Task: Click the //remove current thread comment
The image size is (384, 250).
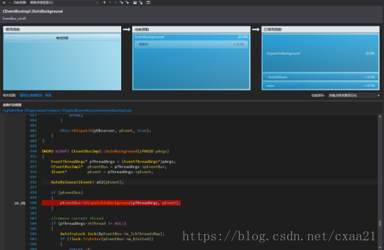Action: pos(77,218)
